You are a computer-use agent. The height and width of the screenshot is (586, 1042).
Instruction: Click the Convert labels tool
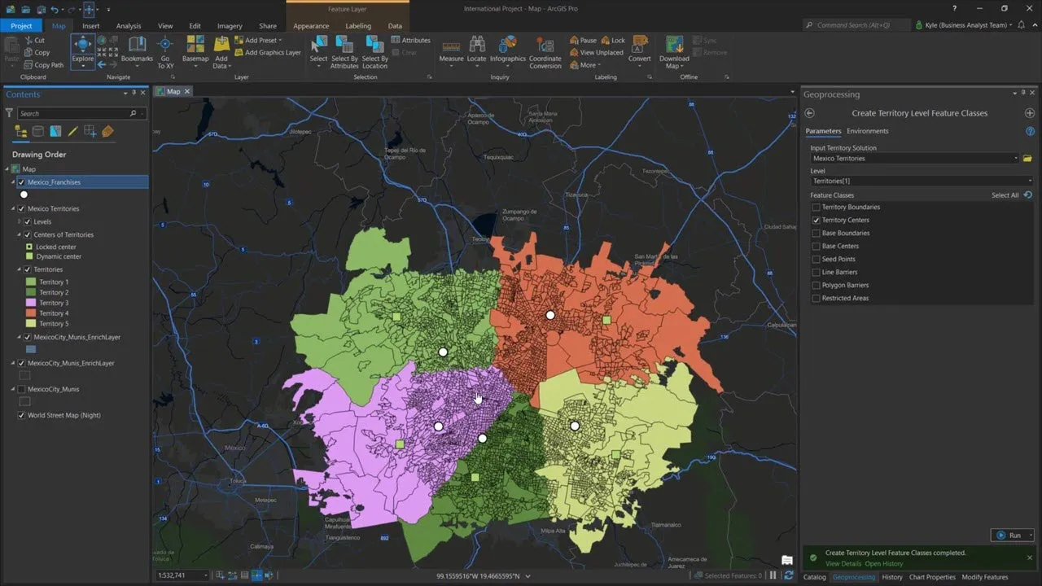click(639, 50)
